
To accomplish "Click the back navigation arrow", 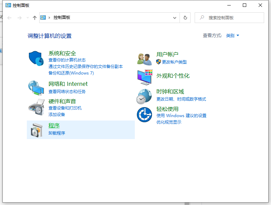I will pyautogui.click(x=9, y=18).
